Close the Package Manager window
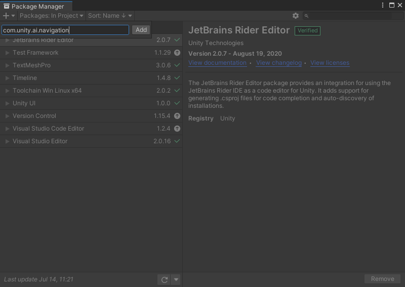The width and height of the screenshot is (405, 287). [400, 5]
